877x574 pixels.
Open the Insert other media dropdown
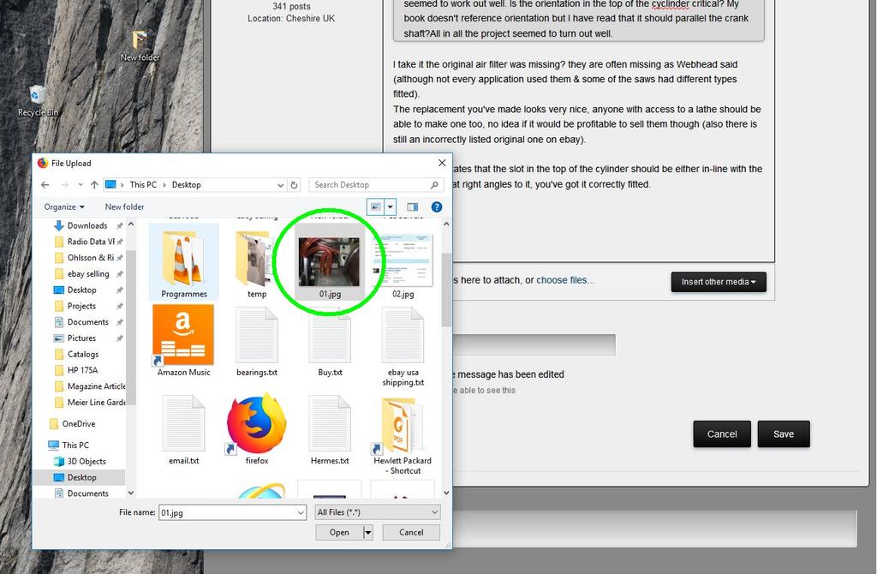pos(718,282)
